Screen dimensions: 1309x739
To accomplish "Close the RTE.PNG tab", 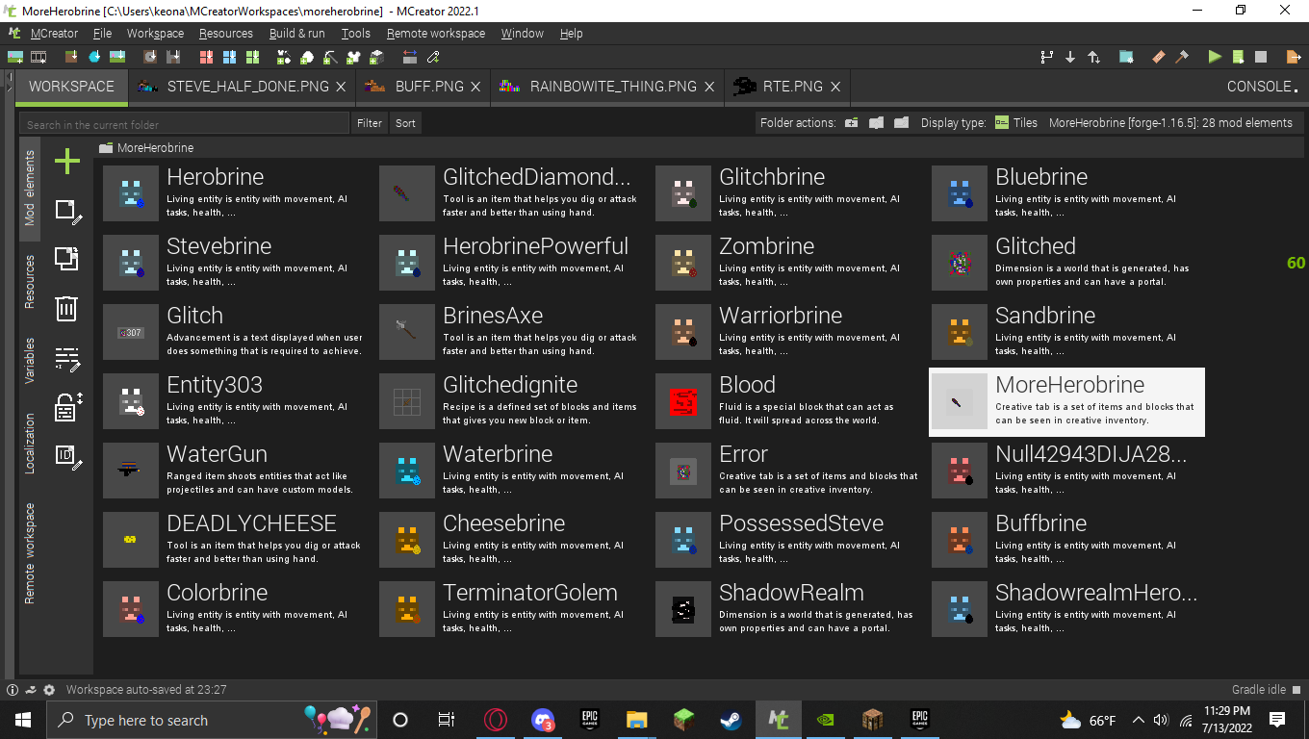I will point(835,87).
